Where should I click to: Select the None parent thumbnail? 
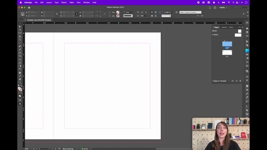pyautogui.click(x=239, y=31)
